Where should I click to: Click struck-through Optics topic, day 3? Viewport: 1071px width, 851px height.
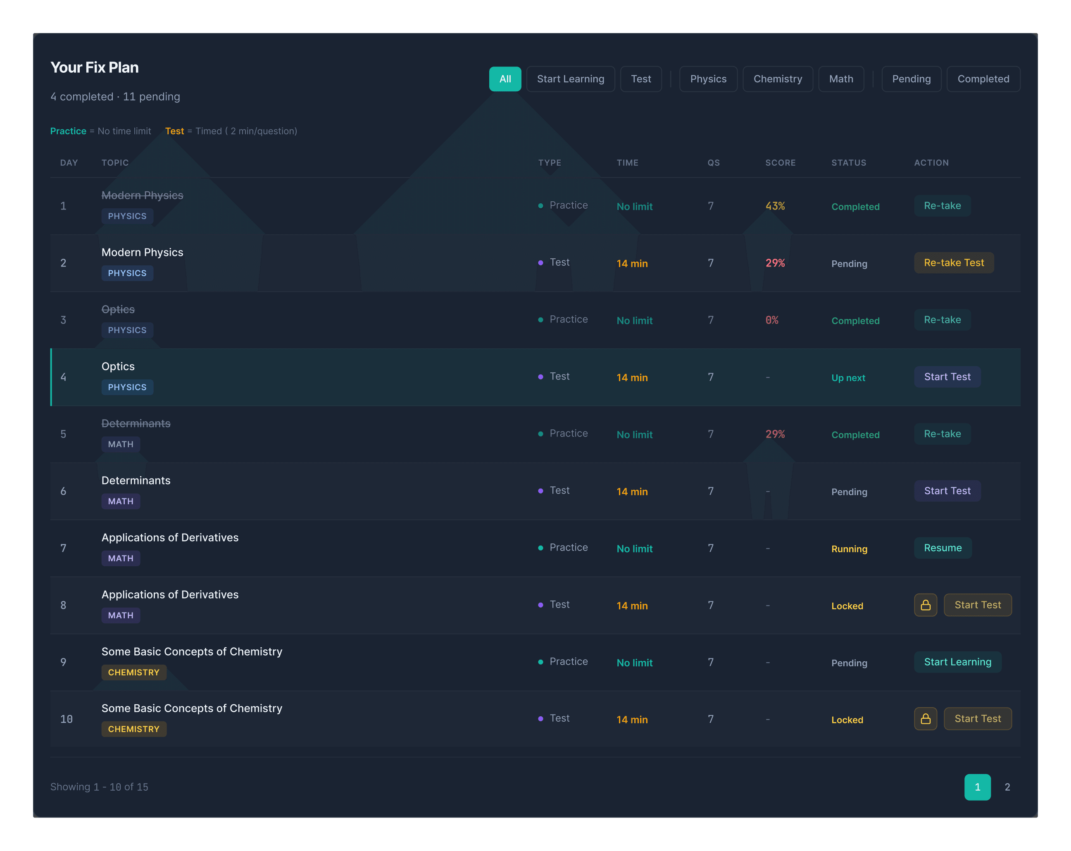pyautogui.click(x=118, y=310)
